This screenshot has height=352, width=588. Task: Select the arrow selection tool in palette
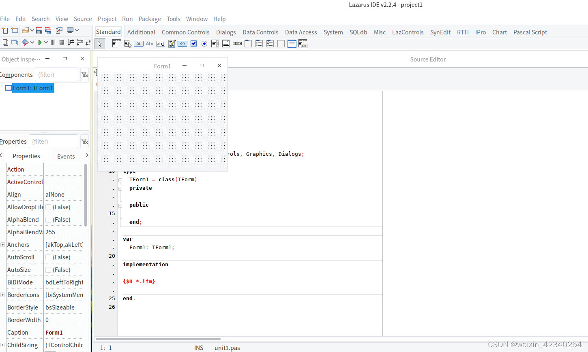[100, 44]
